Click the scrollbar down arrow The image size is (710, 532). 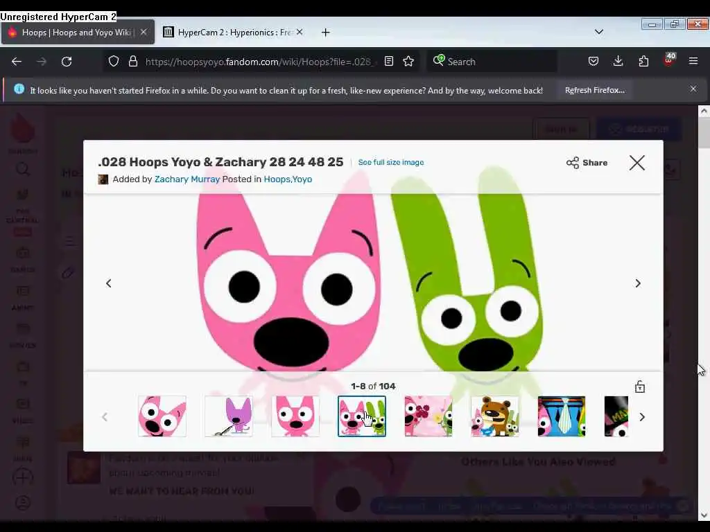[704, 515]
